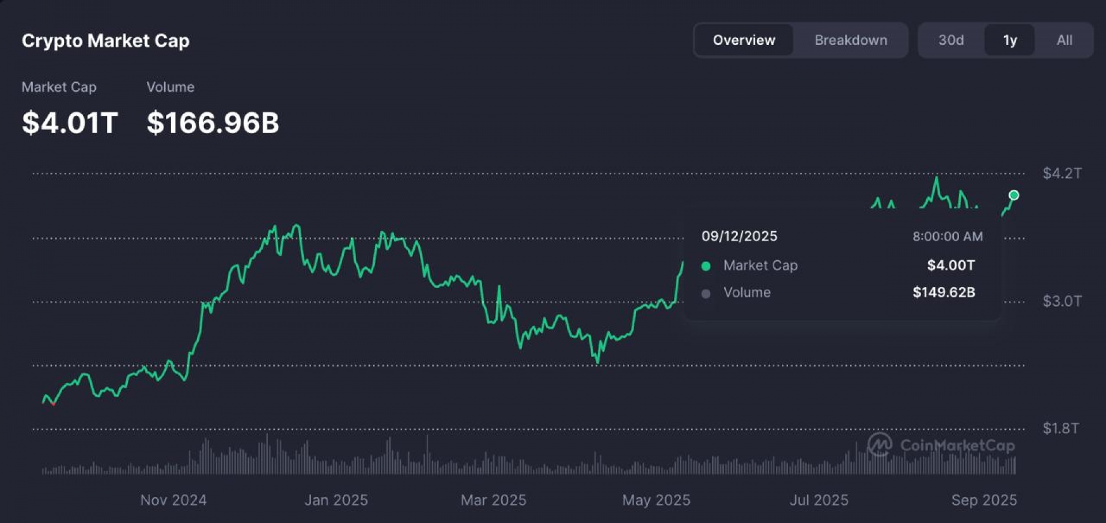Click the $166.96B volume value
Viewport: 1106px width, 523px height.
213,123
